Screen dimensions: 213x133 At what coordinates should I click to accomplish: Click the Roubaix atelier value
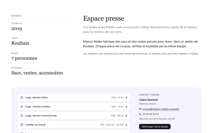point(20,43)
